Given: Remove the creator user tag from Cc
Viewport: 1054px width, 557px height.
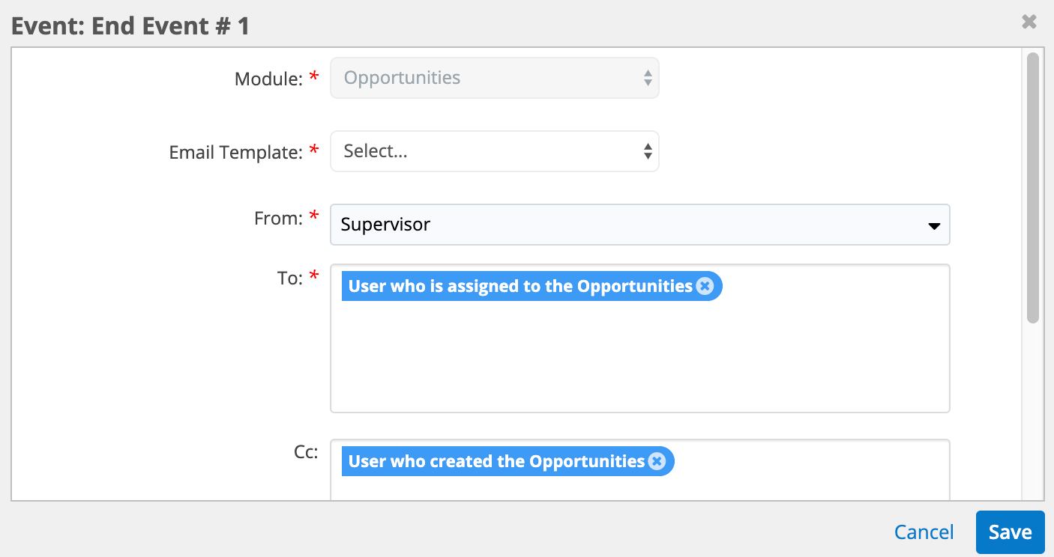Looking at the screenshot, I should (x=657, y=461).
